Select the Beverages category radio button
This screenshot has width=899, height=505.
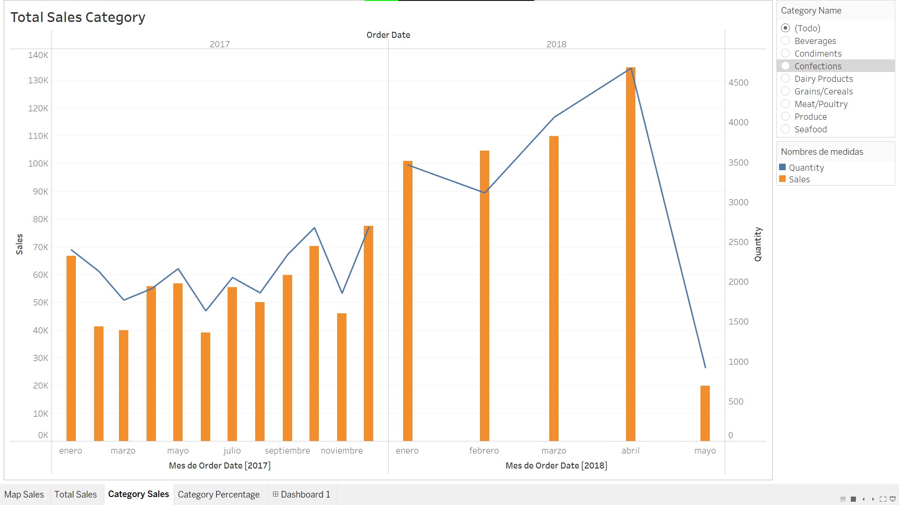coord(786,41)
